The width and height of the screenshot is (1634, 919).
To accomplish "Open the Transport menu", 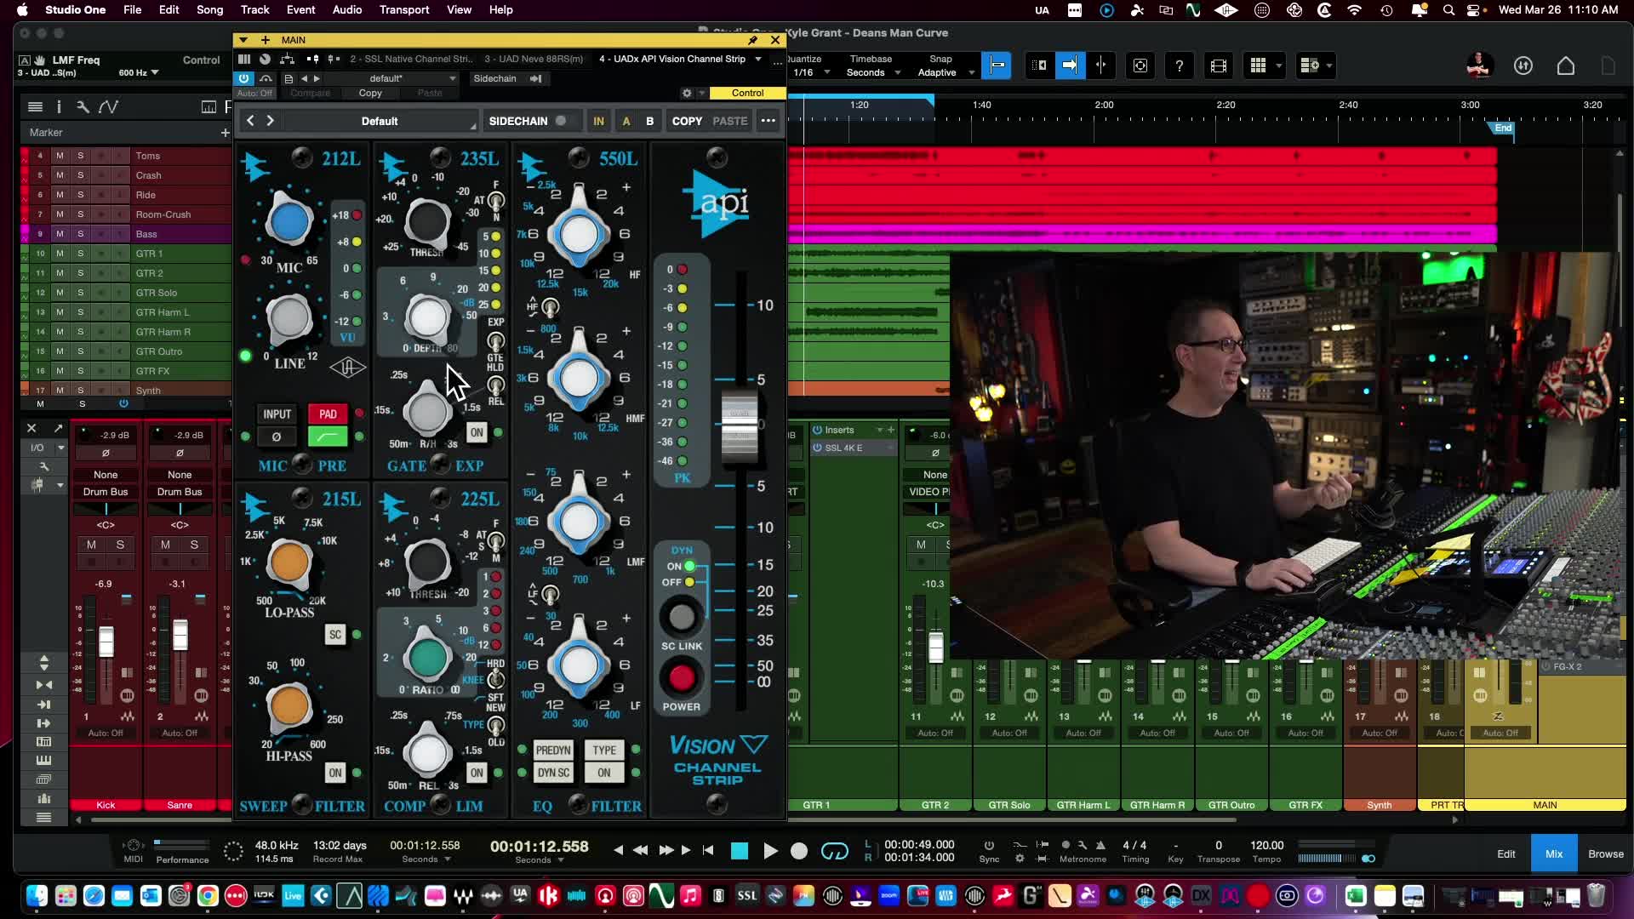I will point(404,9).
